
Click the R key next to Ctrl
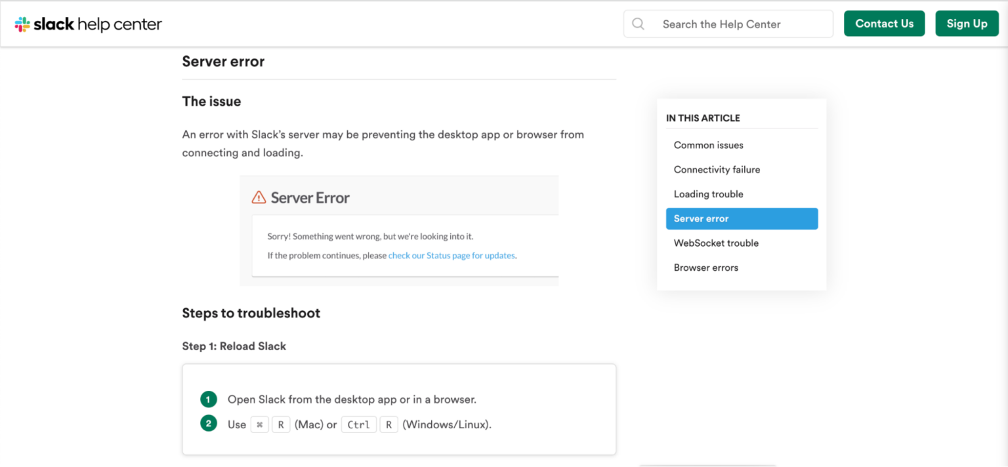tap(388, 424)
